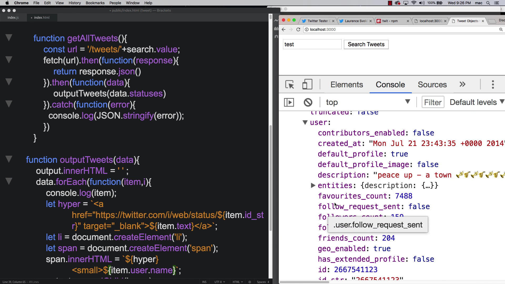Click the console Filter input
The width and height of the screenshot is (505, 284).
[433, 102]
